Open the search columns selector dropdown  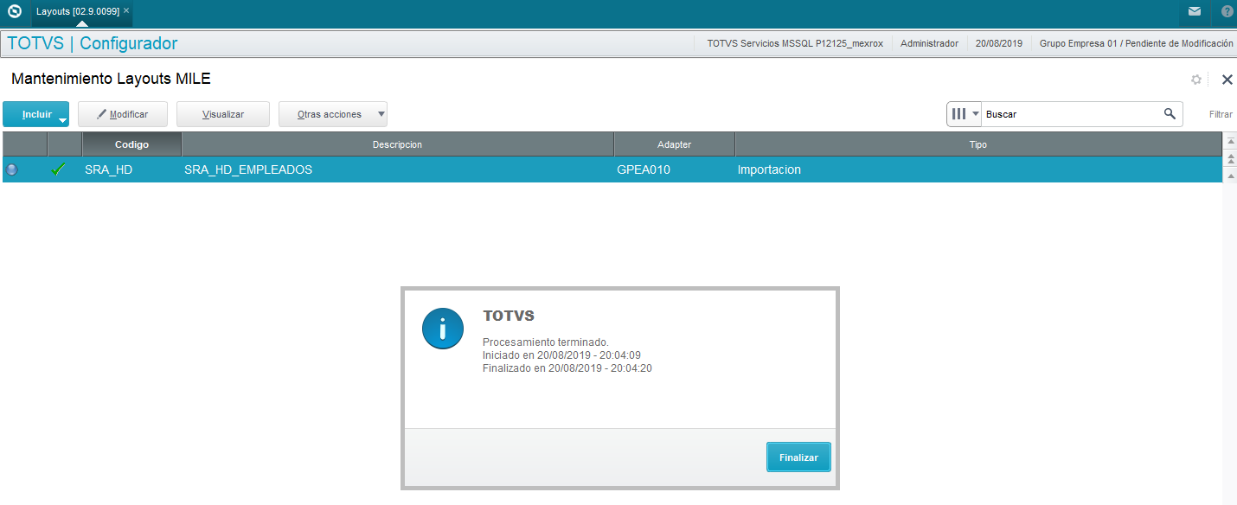[965, 113]
